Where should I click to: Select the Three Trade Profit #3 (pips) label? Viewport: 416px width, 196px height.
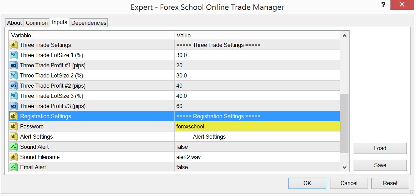tap(53, 106)
